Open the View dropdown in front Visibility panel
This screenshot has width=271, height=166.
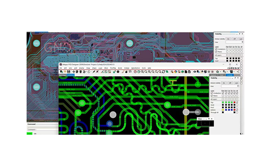[229, 86]
